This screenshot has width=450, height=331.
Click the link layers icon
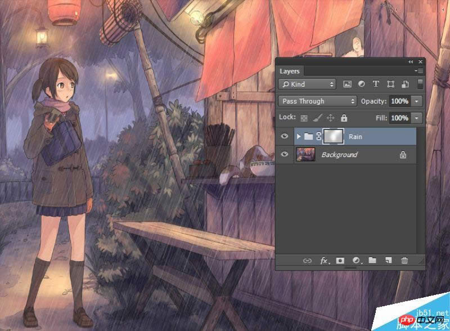[307, 261]
